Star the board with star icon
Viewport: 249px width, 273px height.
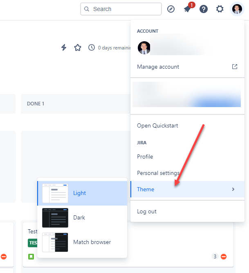pos(78,47)
